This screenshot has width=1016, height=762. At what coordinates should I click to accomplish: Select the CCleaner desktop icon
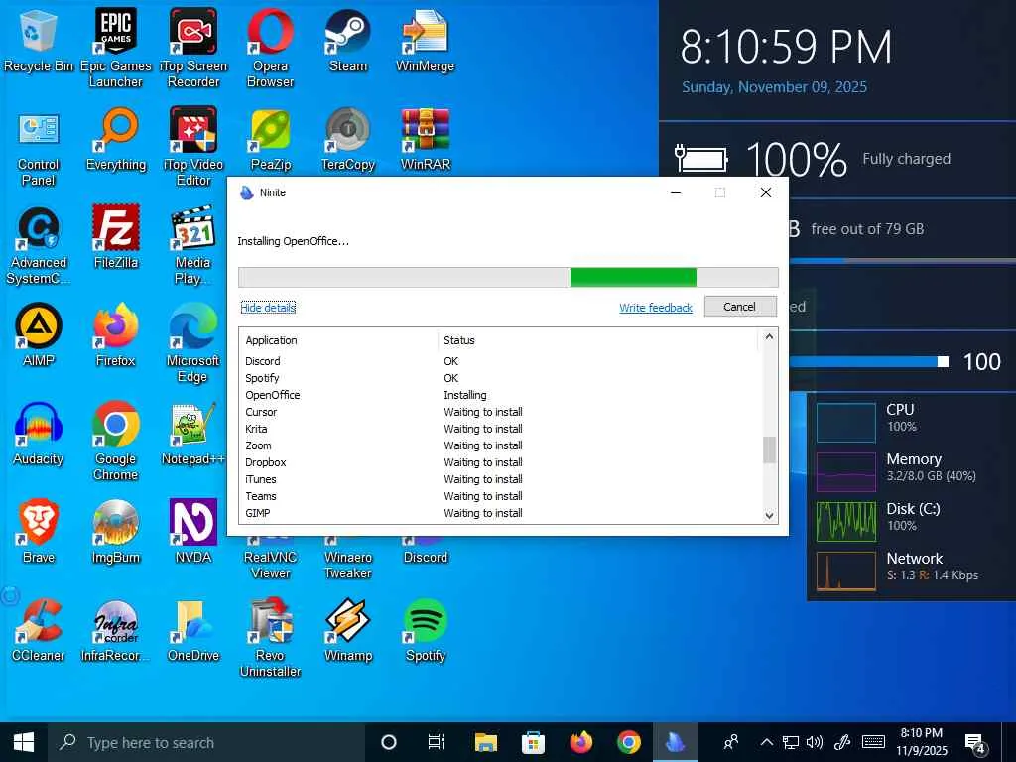pyautogui.click(x=39, y=630)
